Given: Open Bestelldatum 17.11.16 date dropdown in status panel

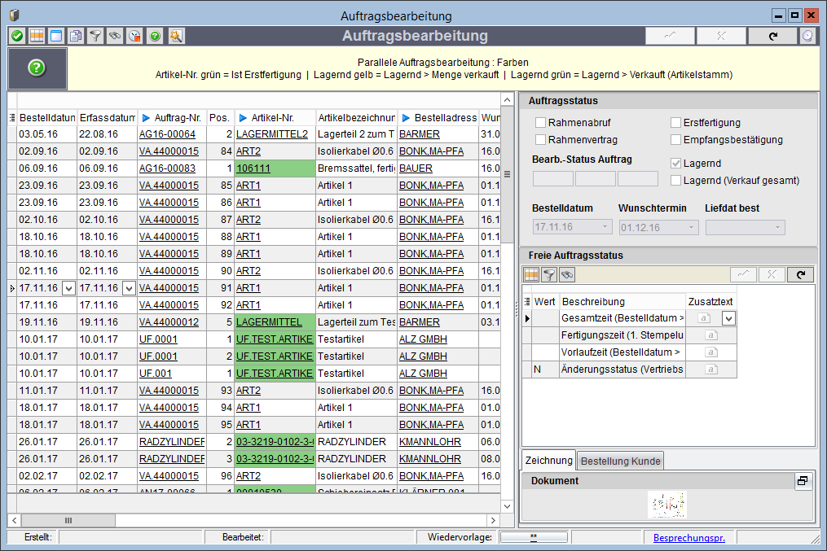Looking at the screenshot, I should (x=605, y=227).
